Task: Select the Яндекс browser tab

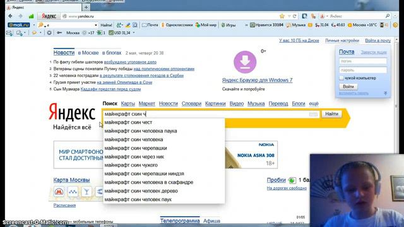Action: pos(43,8)
